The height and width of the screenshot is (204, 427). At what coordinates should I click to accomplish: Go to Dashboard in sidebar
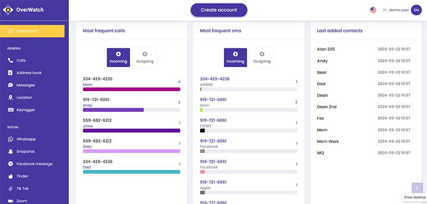point(32,31)
